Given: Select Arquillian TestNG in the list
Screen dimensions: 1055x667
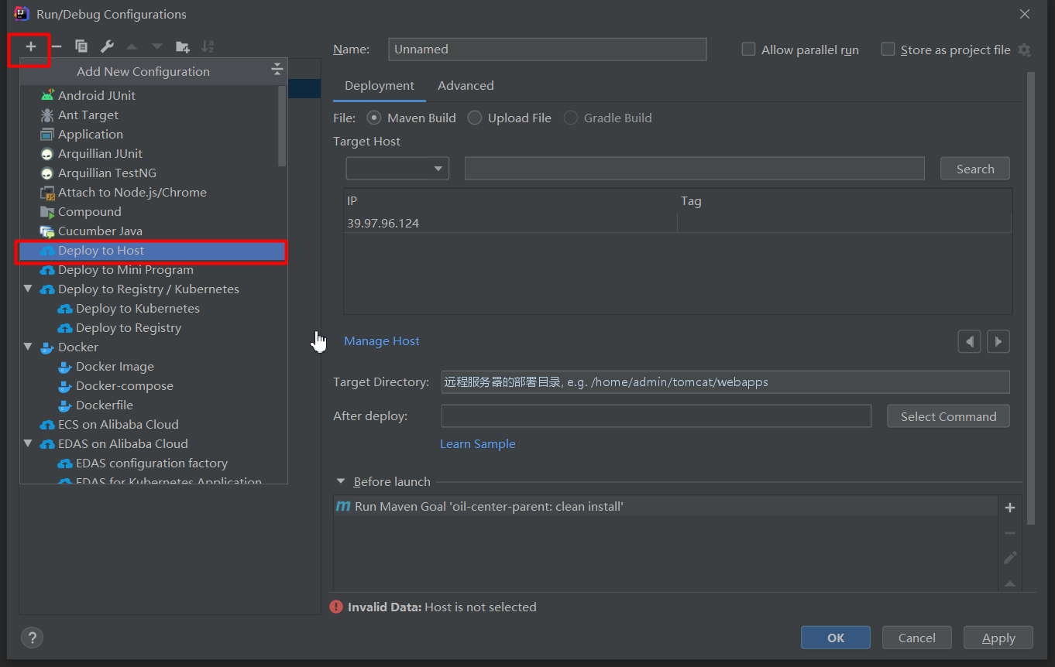Looking at the screenshot, I should click(153, 173).
